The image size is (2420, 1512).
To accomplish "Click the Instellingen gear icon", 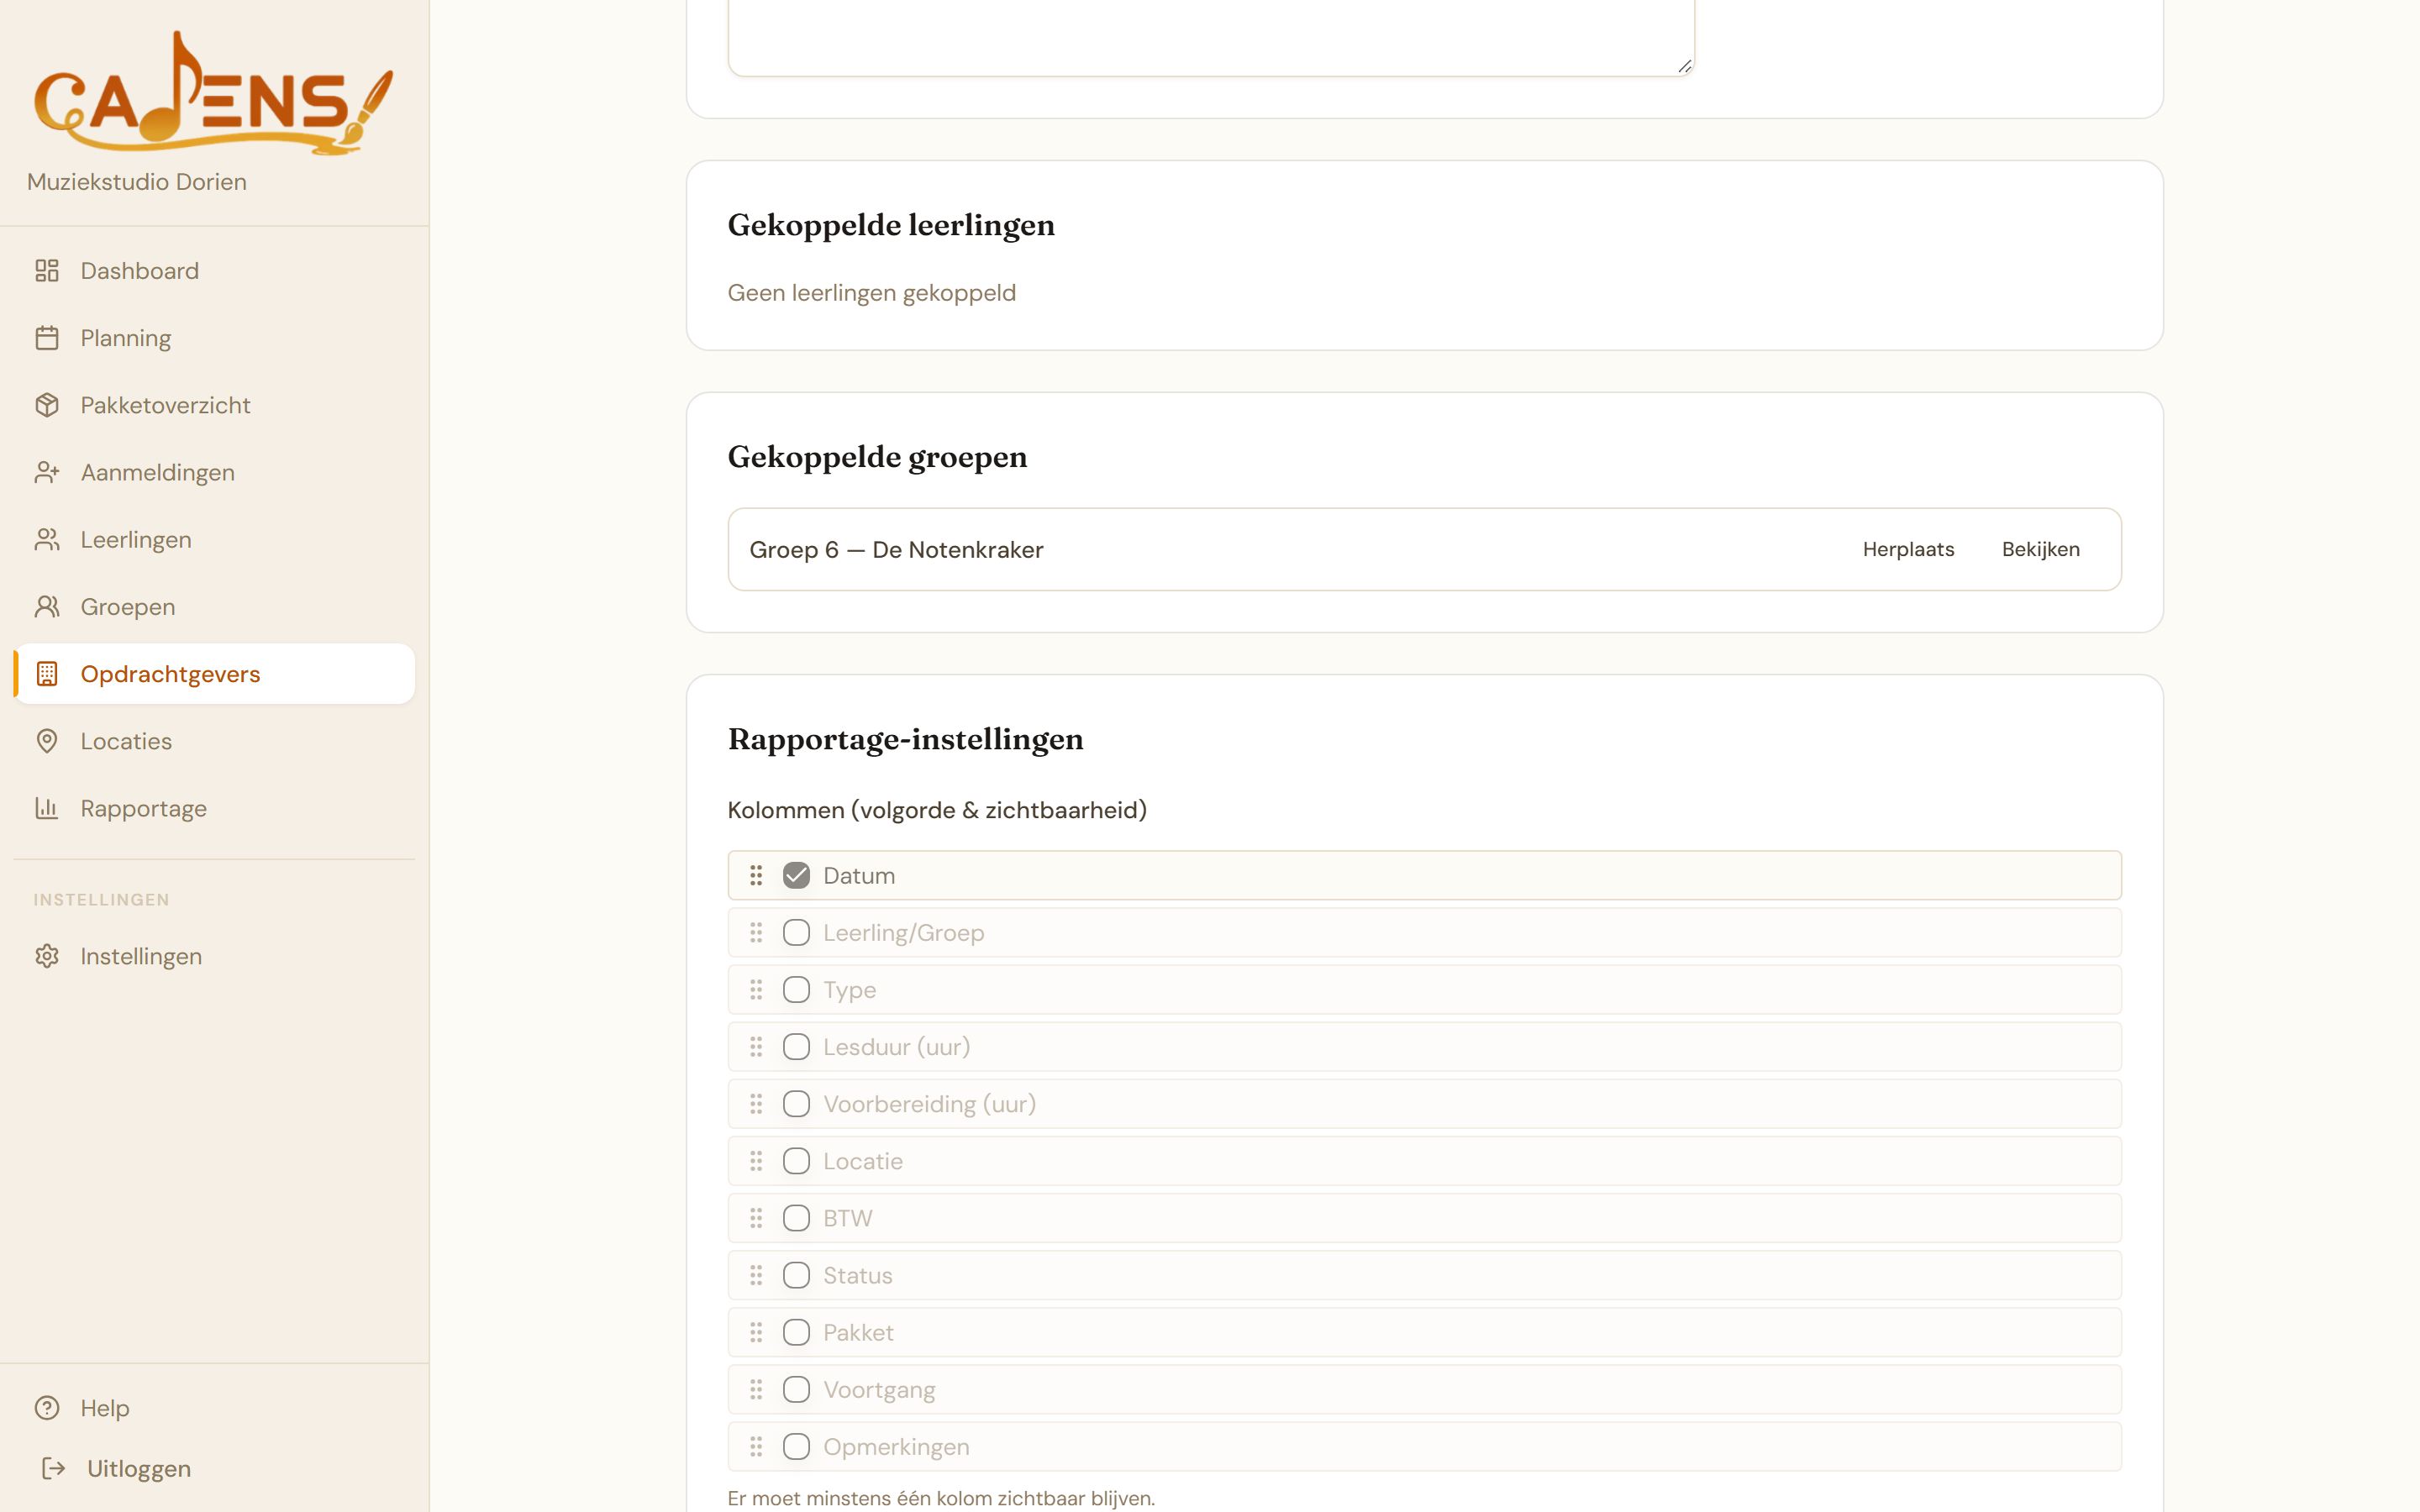I will [47, 956].
